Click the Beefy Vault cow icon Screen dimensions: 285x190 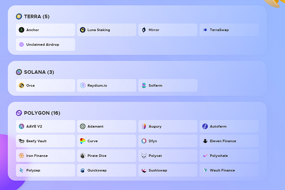(21, 141)
